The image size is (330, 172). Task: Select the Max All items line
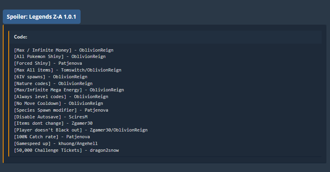pyautogui.click(x=68, y=70)
